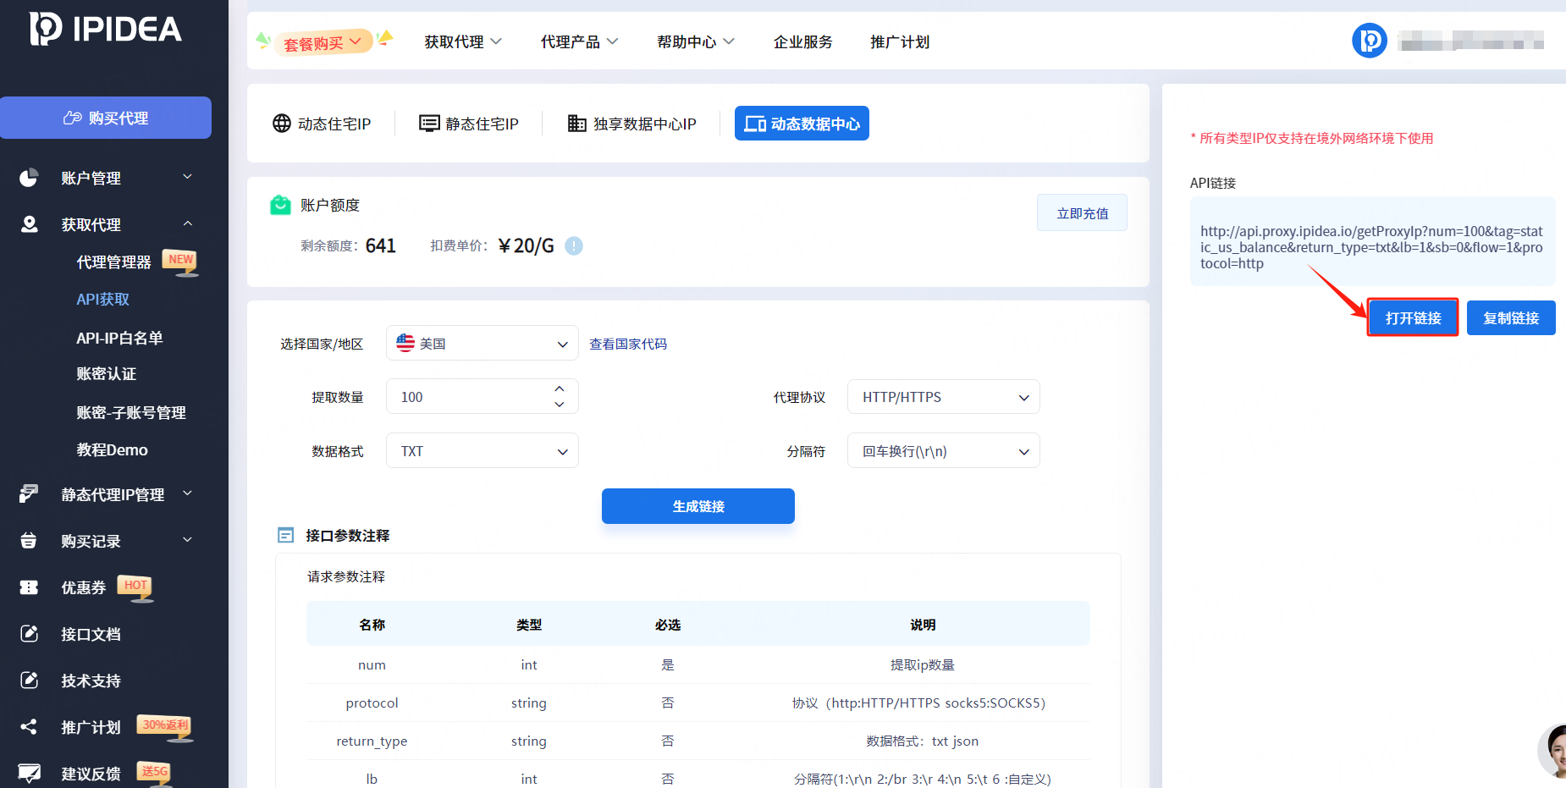Click the protocol parameter cell
Viewport: 1566px width, 788px height.
(x=372, y=703)
